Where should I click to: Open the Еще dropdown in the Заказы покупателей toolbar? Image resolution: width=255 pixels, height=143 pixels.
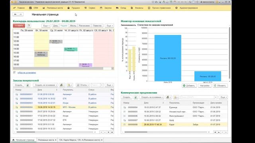109,85
